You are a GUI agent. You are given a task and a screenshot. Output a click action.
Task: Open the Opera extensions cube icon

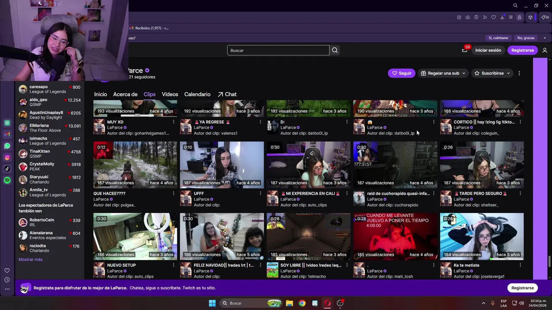pyautogui.click(x=530, y=17)
